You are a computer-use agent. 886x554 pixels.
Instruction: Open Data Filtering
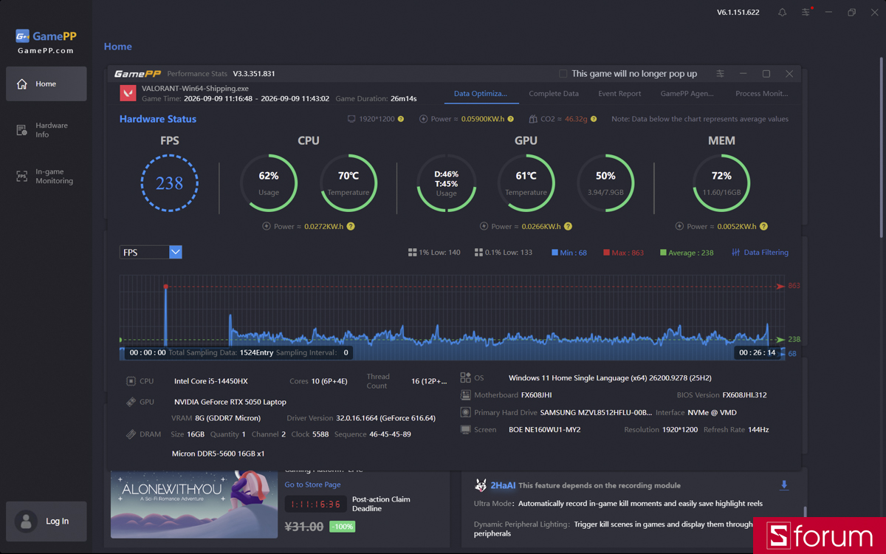pyautogui.click(x=760, y=253)
